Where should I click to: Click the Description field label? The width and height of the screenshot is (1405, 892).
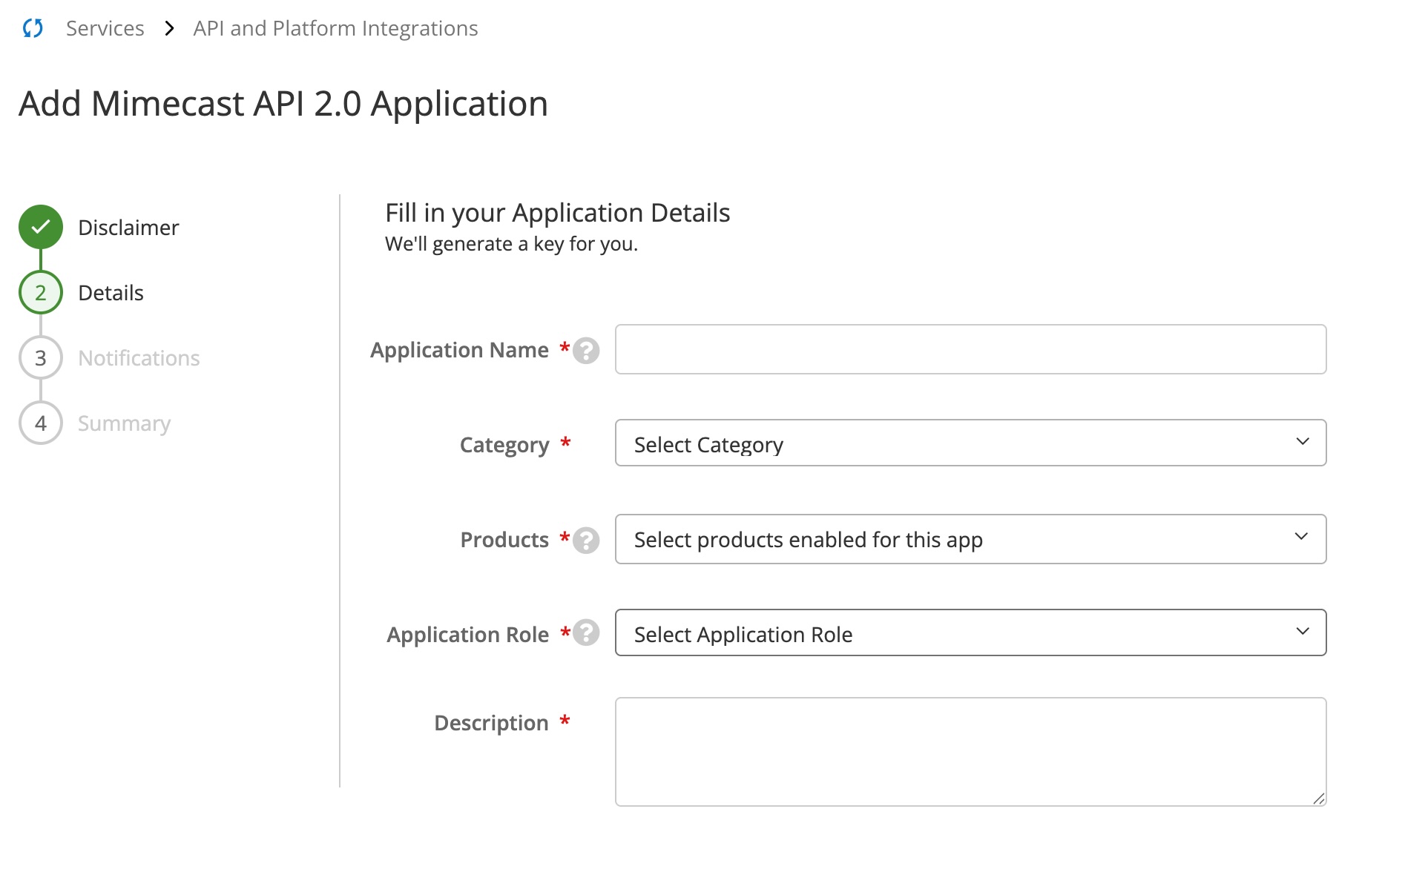click(x=491, y=723)
